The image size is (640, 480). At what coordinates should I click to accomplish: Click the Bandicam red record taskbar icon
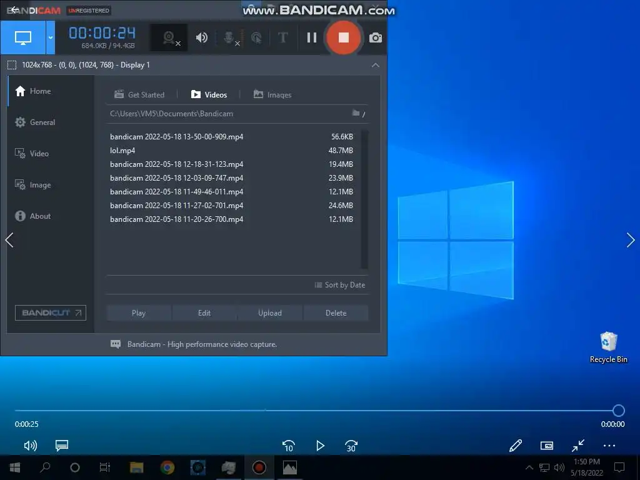[259, 467]
